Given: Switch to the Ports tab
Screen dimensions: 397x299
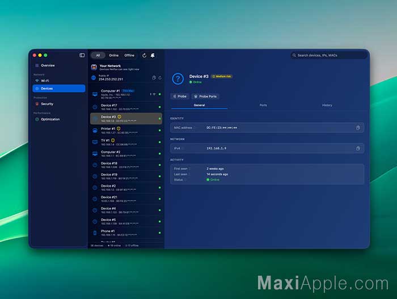Looking at the screenshot, I should coord(263,105).
